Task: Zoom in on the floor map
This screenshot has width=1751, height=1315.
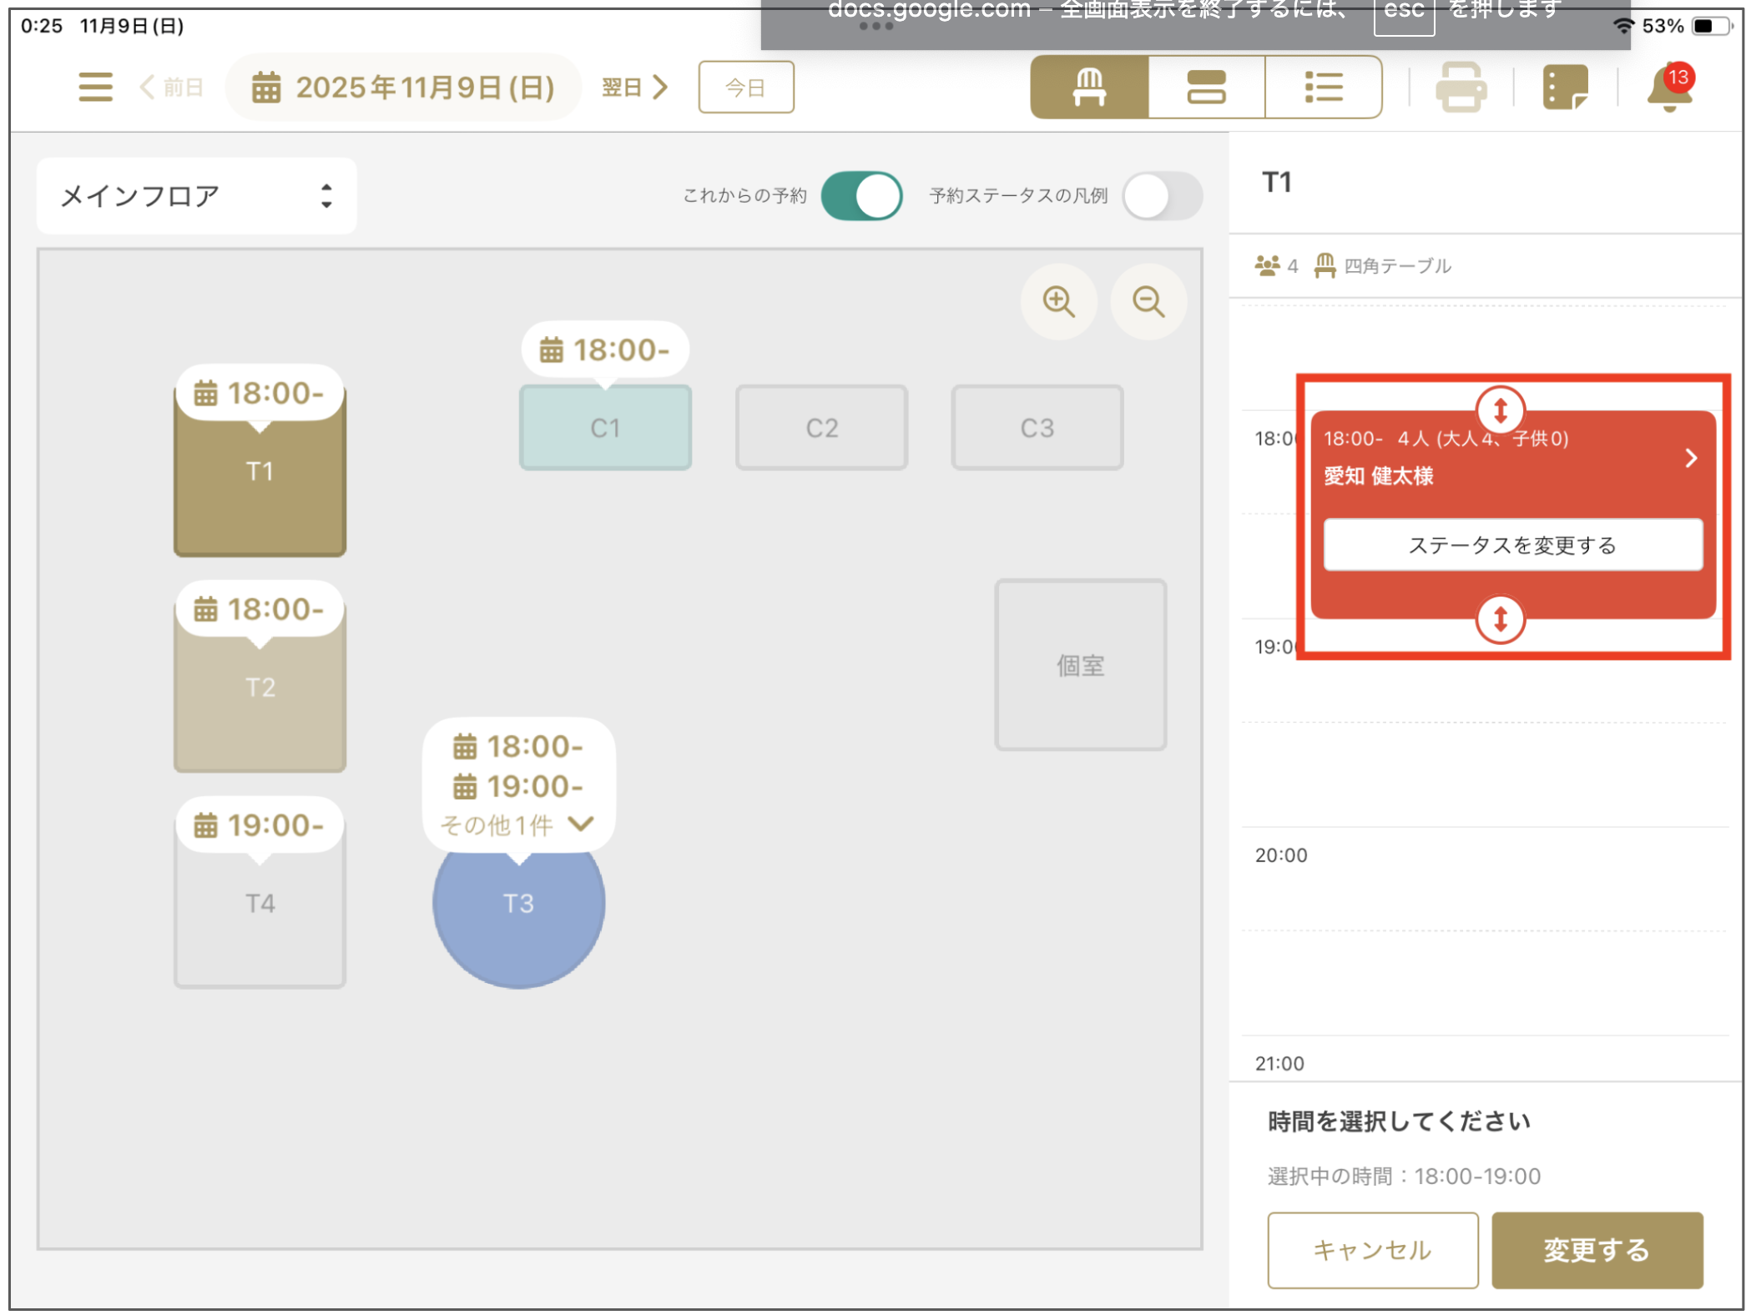Action: [1057, 301]
